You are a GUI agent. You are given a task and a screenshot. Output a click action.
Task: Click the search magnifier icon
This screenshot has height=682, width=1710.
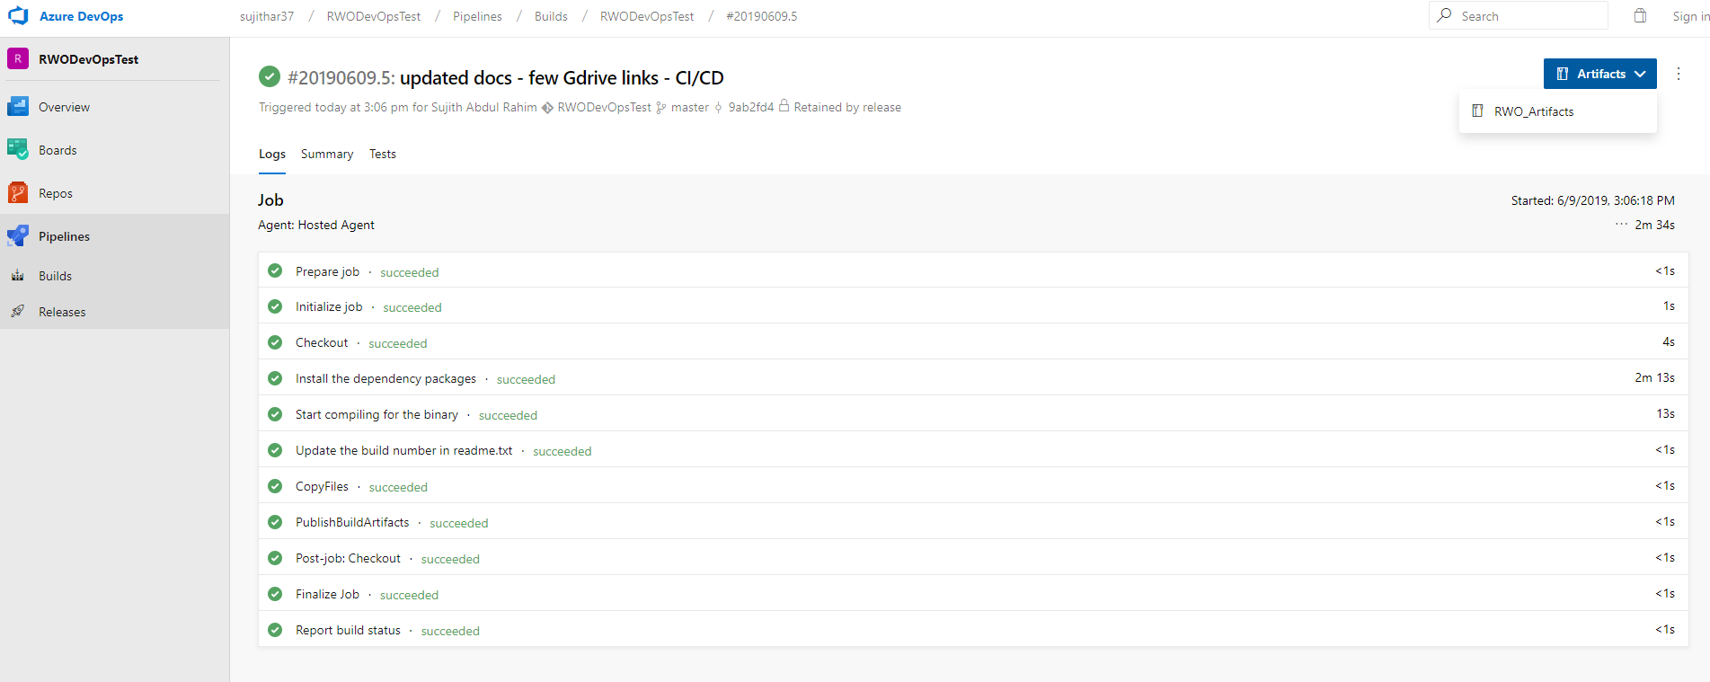[1444, 15]
